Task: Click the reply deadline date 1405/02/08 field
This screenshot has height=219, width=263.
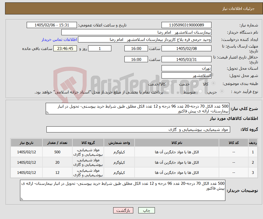Action: (186, 49)
